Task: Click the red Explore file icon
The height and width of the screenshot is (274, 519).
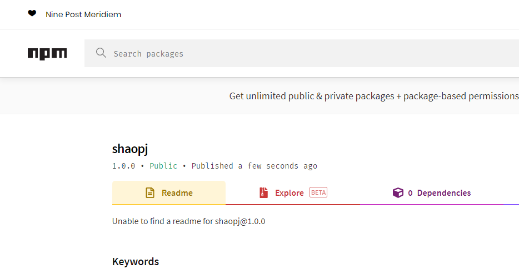Action: (263, 193)
